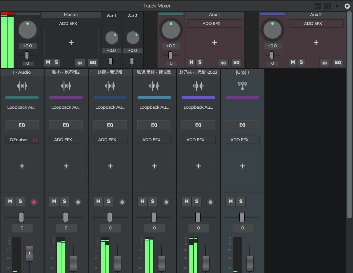Click Aux 1 send knob on Master

click(112, 38)
